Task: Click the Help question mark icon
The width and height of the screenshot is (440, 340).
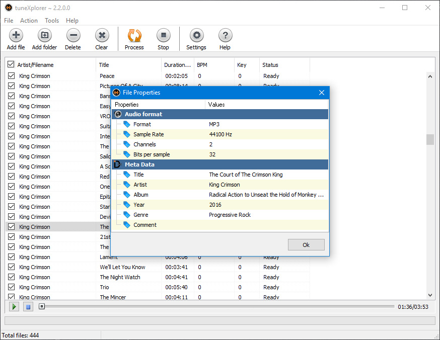Action: 225,36
